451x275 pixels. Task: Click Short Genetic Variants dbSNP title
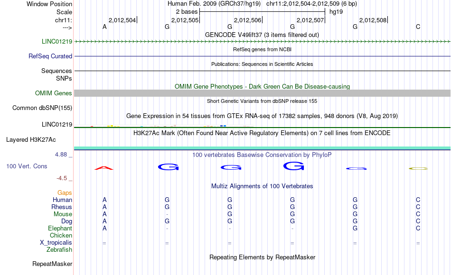point(262,101)
